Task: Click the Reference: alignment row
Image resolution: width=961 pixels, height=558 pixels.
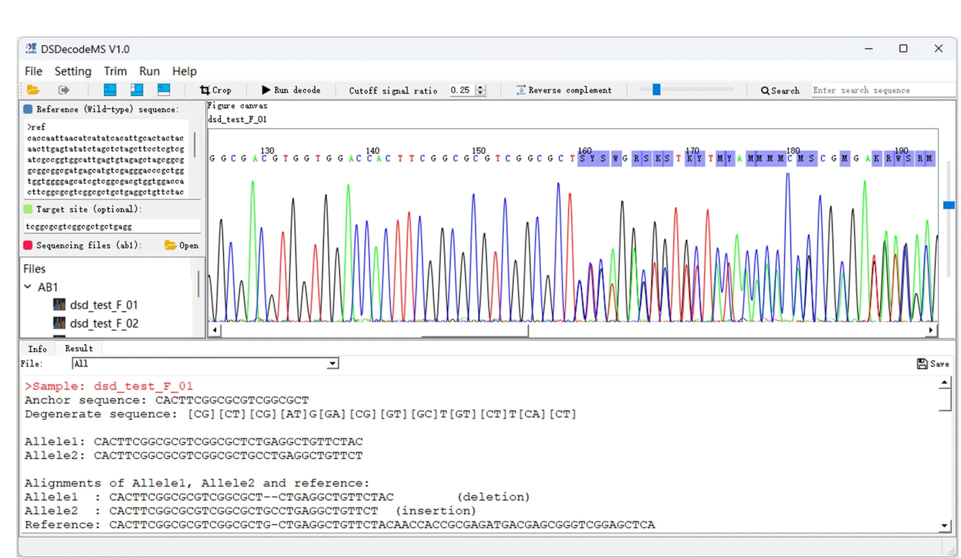Action: (x=340, y=525)
